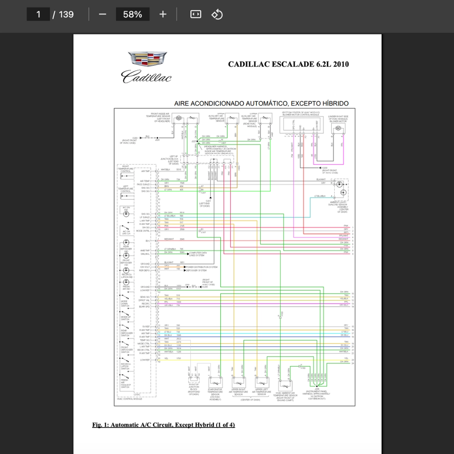
Task: Click the 'A/C ON IND' label
Action: 126,209
